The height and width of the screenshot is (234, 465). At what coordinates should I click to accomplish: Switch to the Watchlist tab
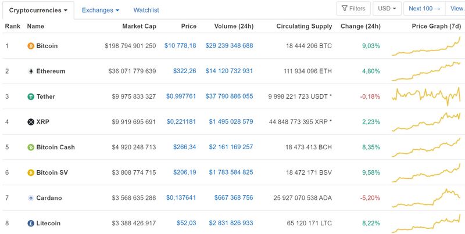coord(146,10)
